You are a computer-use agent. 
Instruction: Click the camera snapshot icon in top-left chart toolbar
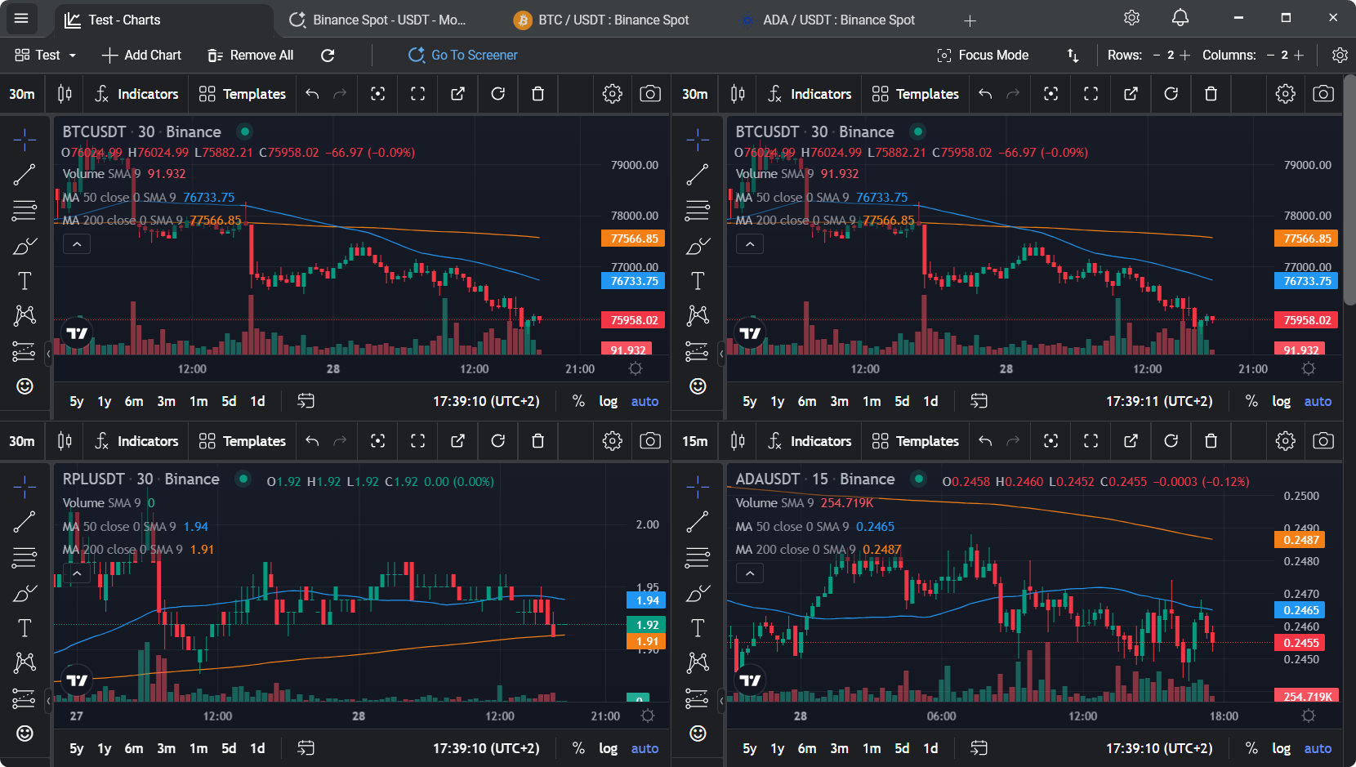click(650, 94)
